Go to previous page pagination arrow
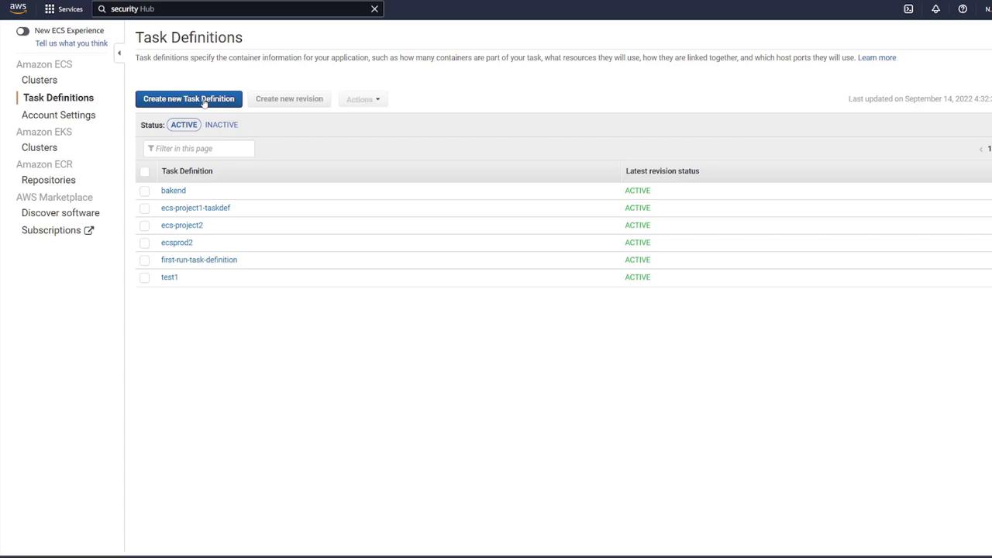The width and height of the screenshot is (992, 558). [980, 149]
